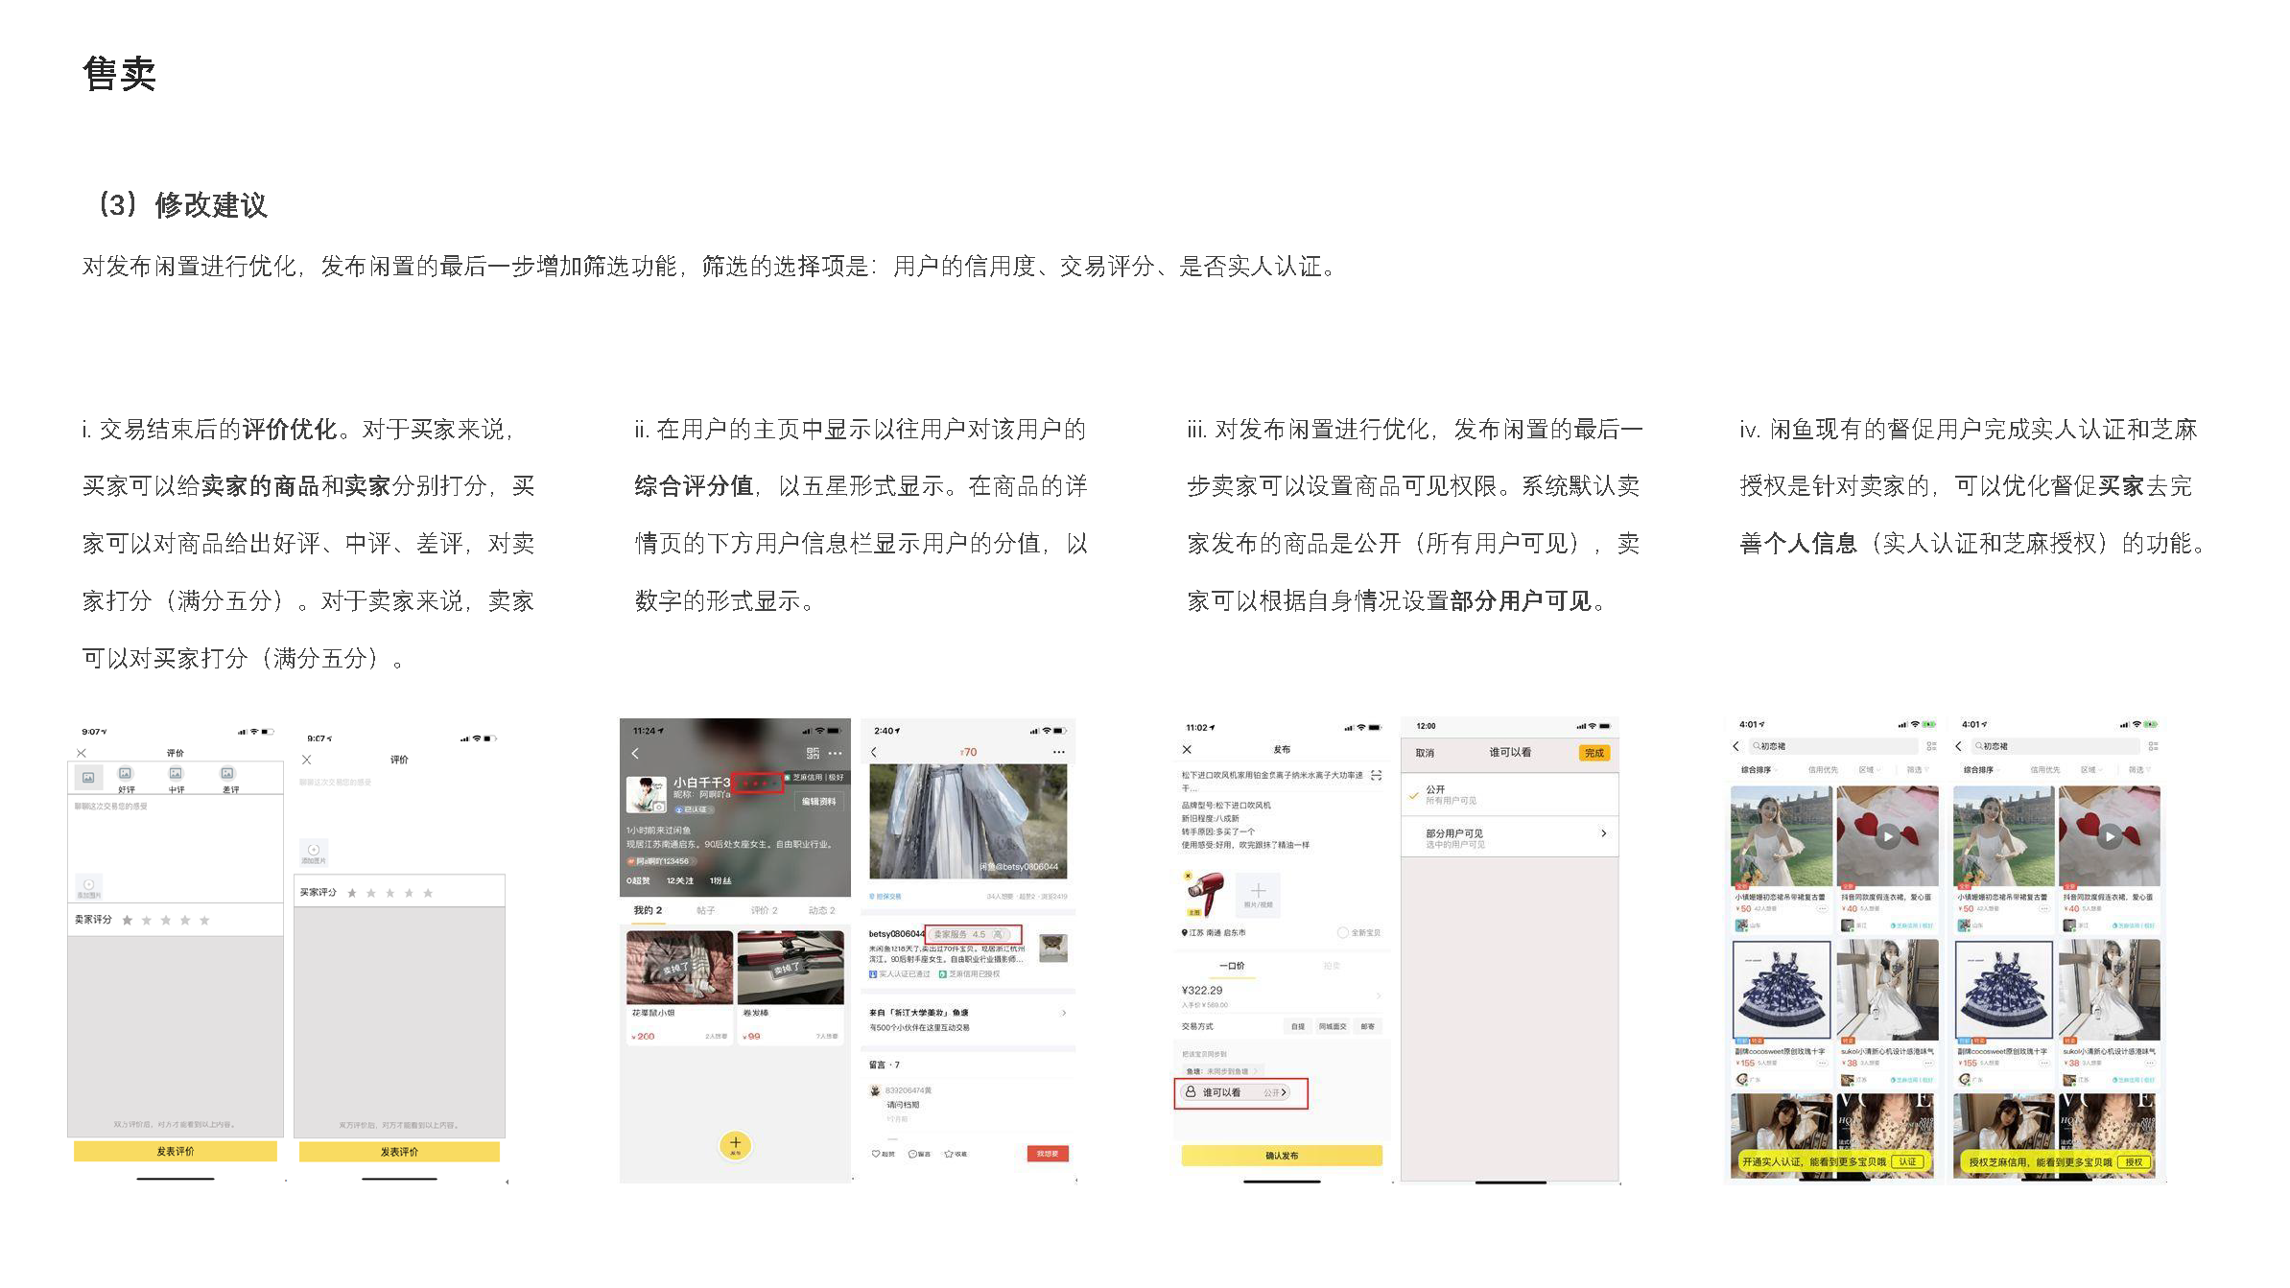Tap the 收藏 star icon on the dress detail page
The width and height of the screenshot is (2290, 1288).
point(949,1154)
